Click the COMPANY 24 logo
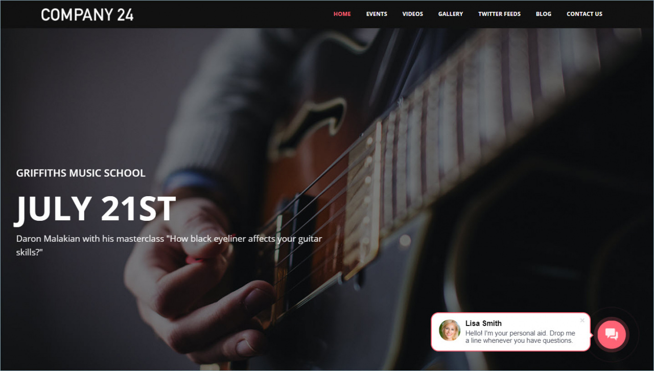This screenshot has width=654, height=371. [x=87, y=14]
